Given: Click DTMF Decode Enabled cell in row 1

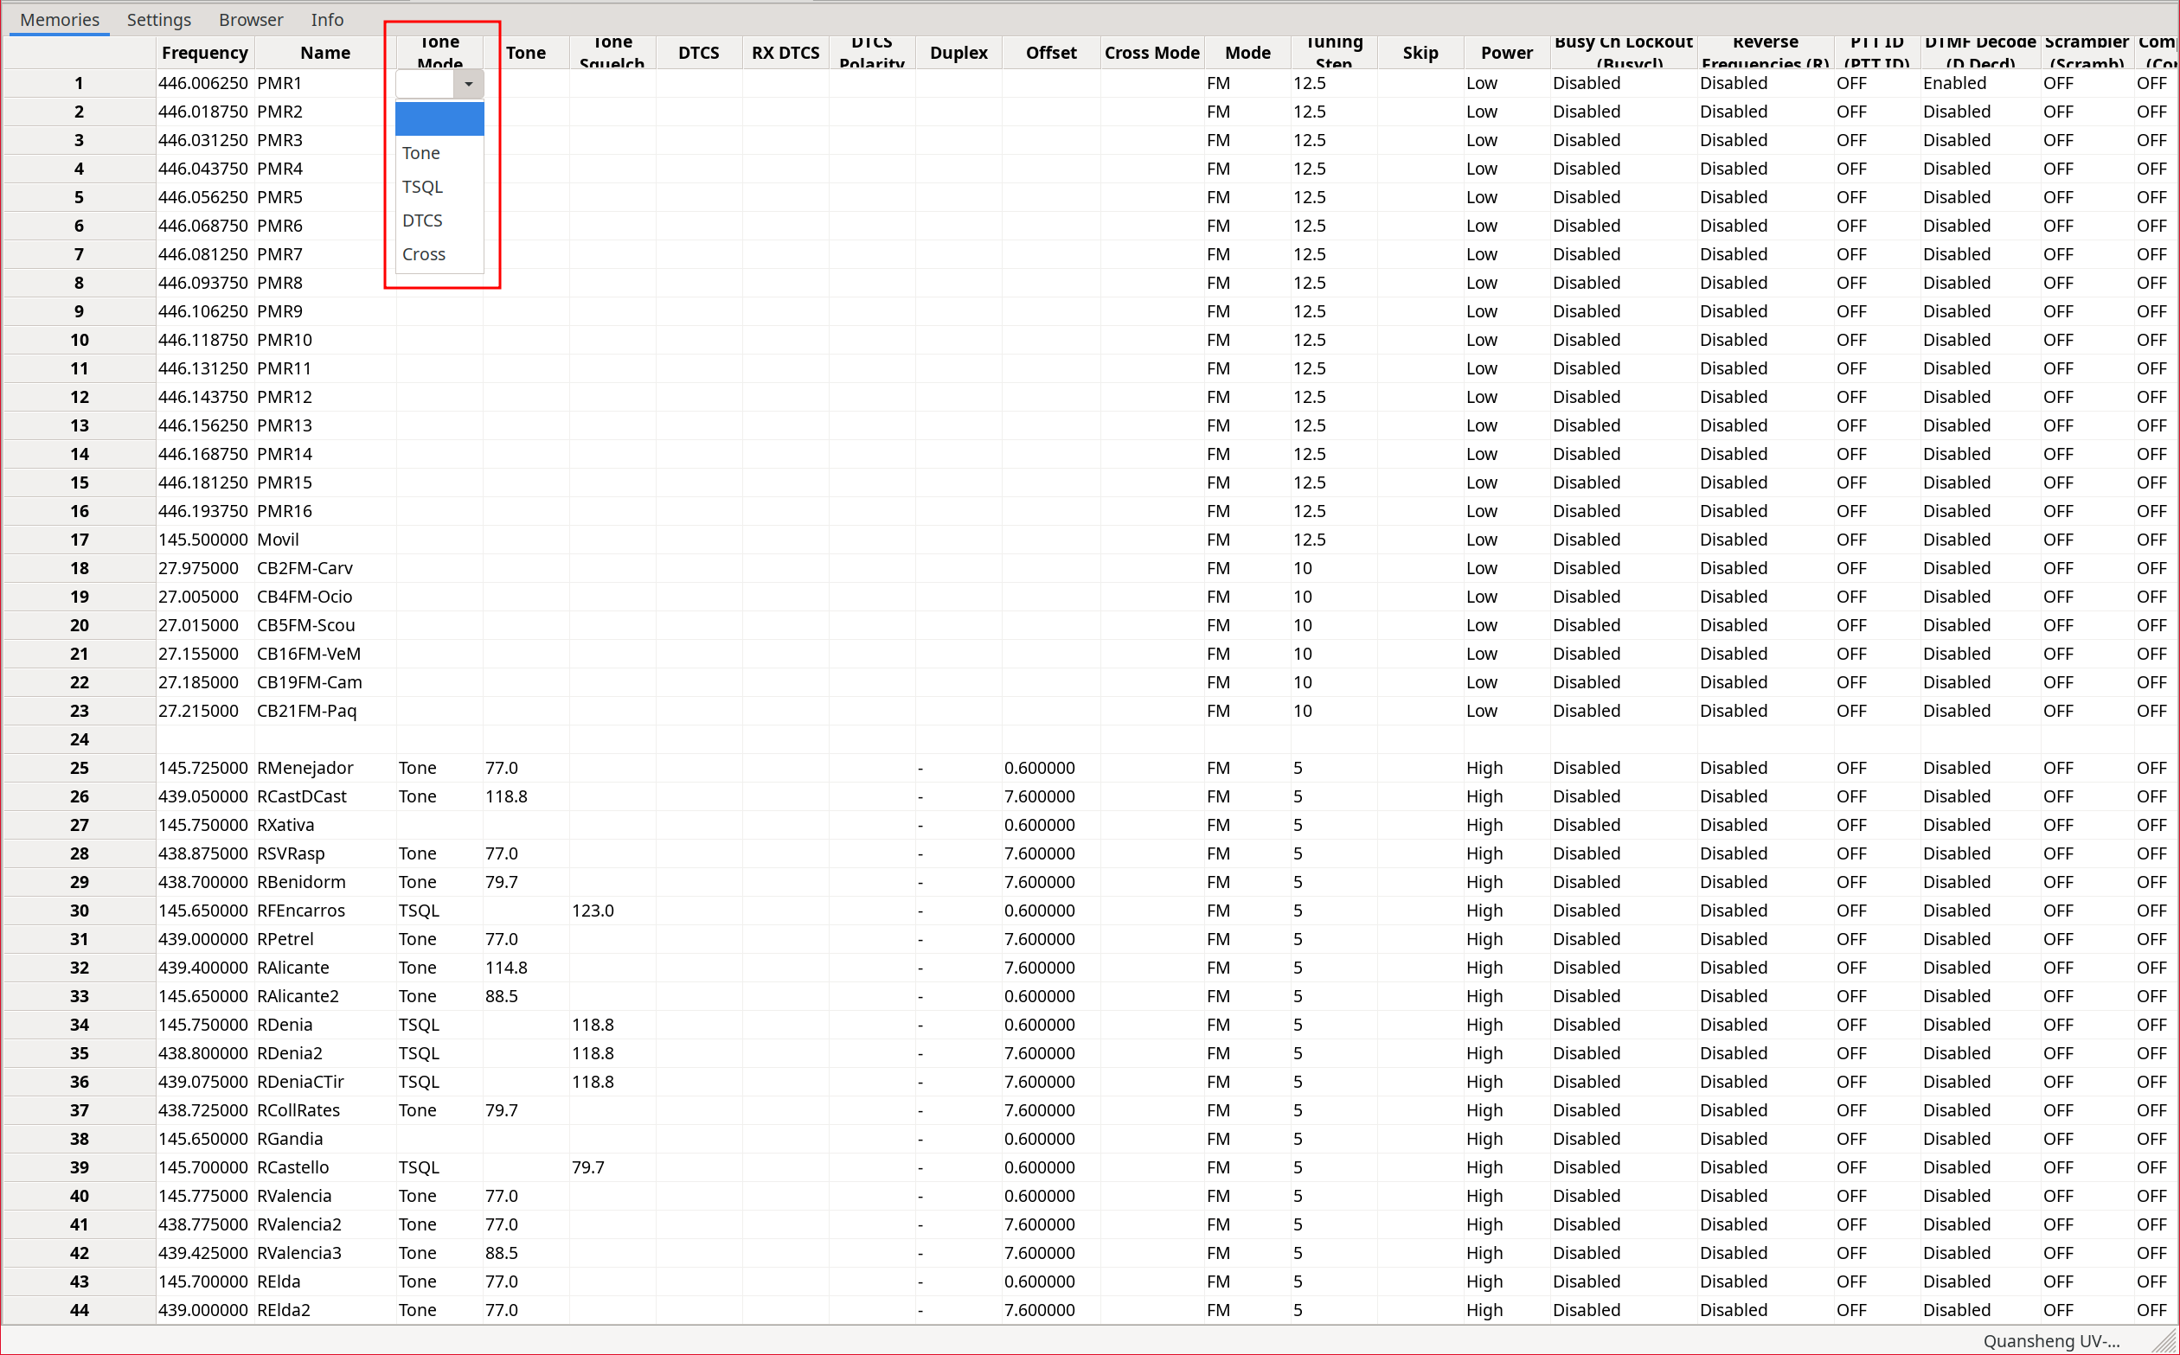Looking at the screenshot, I should (1954, 83).
